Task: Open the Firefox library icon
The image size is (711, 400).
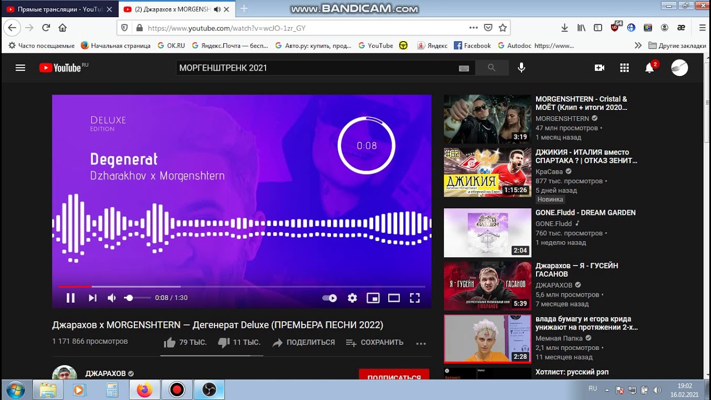Action: pyautogui.click(x=581, y=28)
